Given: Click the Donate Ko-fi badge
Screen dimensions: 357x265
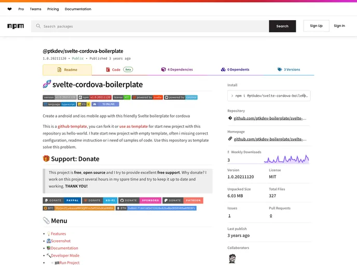Looking at the screenshot, I should tap(100, 200).
